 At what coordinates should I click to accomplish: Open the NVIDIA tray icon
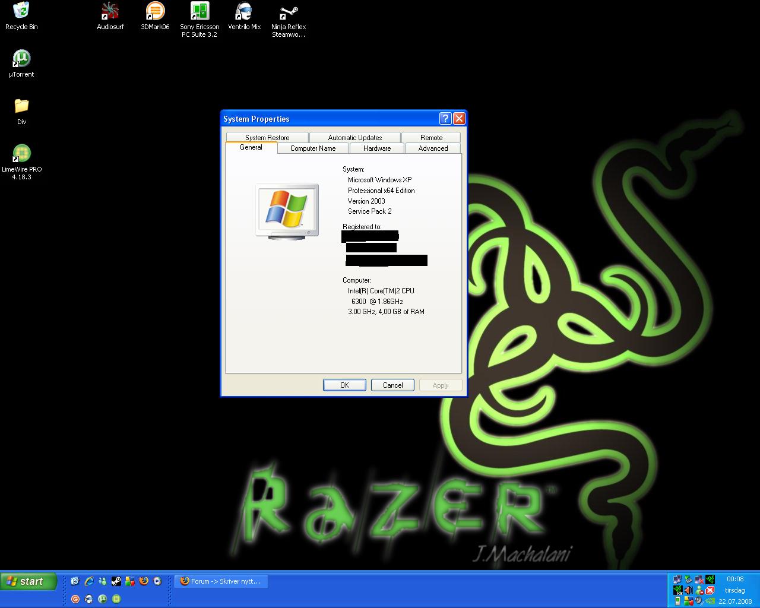pyautogui.click(x=710, y=601)
